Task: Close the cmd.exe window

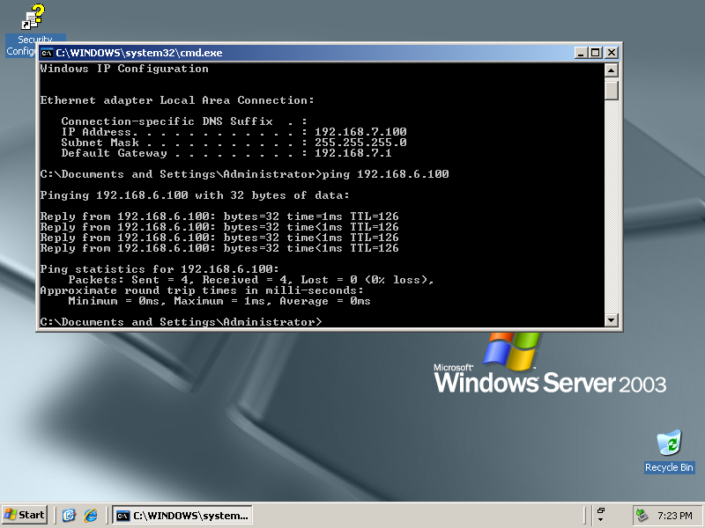Action: (611, 53)
